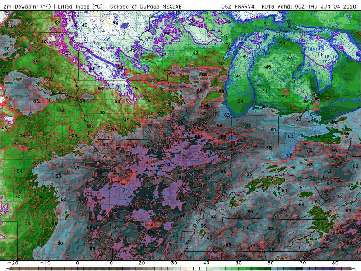
Task: Click the '40' dewpoint value near top
Action: coord(85,25)
